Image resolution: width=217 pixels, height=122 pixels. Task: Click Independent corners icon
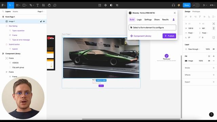click(x=214, y=38)
